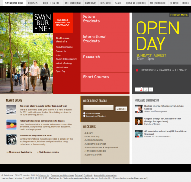Open My.Swinburne nav item

pyautogui.click(x=158, y=3)
